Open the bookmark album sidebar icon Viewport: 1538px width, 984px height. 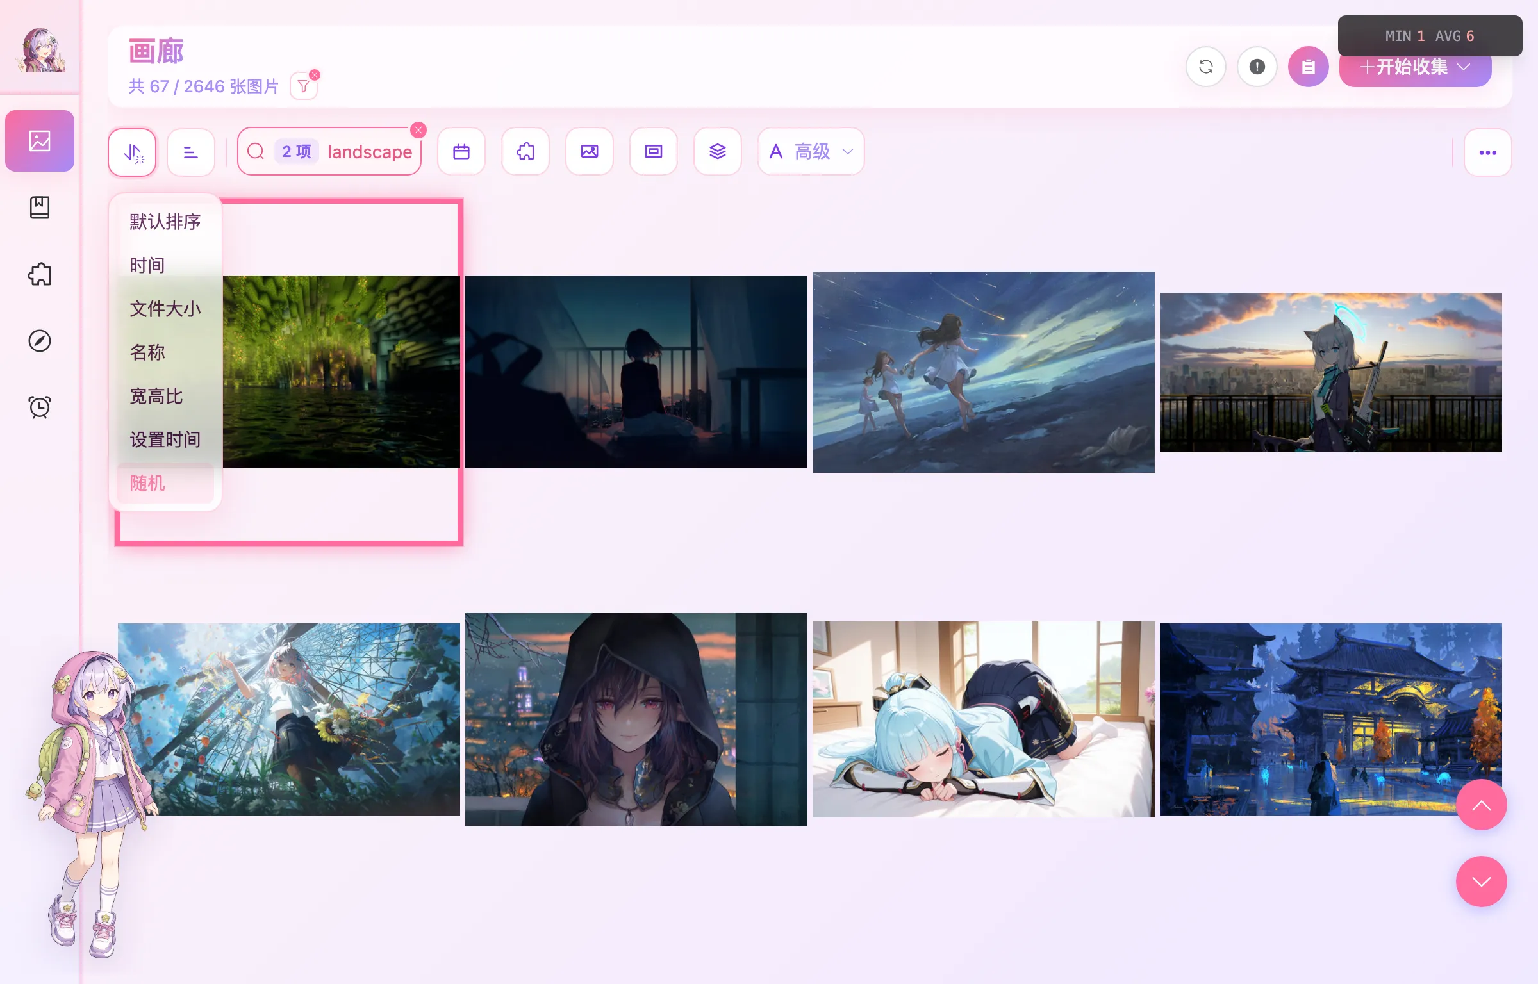tap(40, 208)
